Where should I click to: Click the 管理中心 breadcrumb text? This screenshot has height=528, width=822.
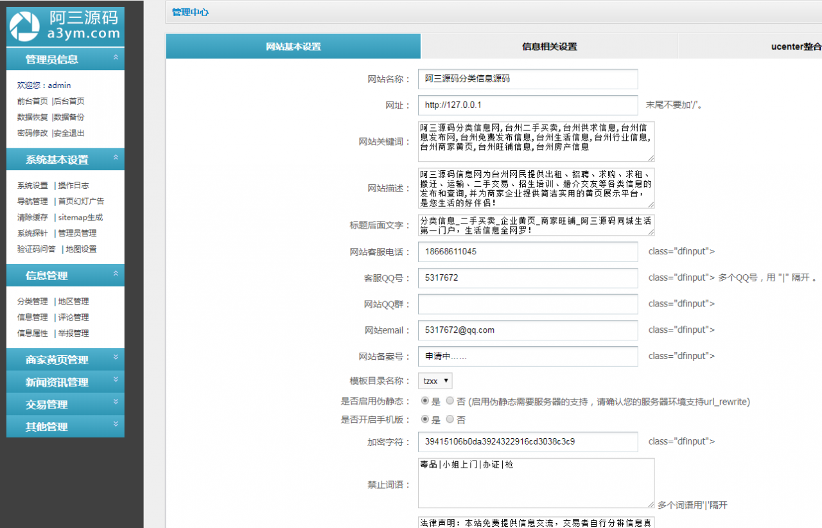pos(190,12)
